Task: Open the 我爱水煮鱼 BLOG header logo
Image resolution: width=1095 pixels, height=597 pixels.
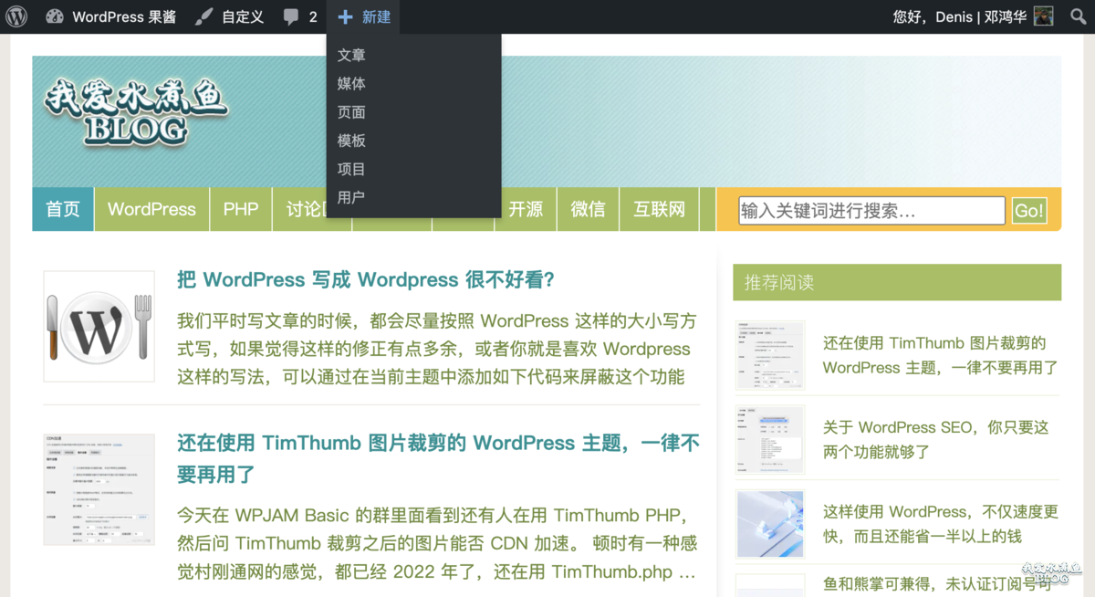Action: (x=136, y=114)
